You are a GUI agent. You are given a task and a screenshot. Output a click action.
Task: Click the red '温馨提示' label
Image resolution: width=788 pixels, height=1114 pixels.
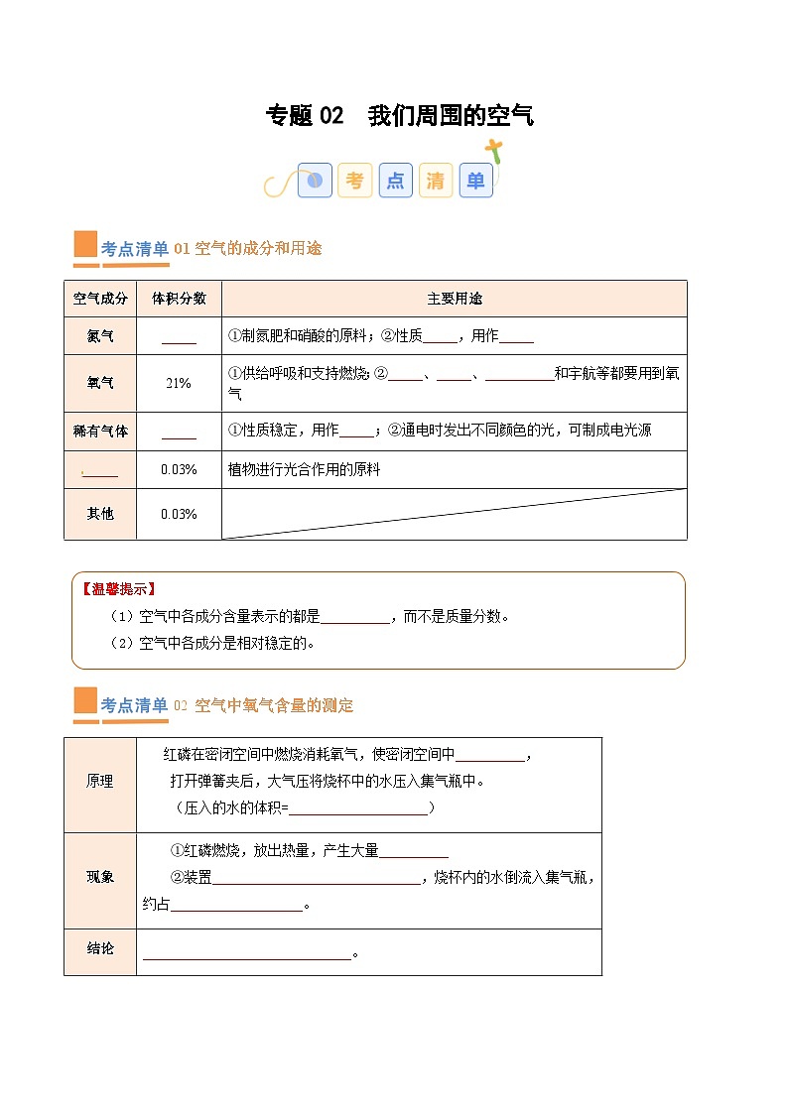118,589
